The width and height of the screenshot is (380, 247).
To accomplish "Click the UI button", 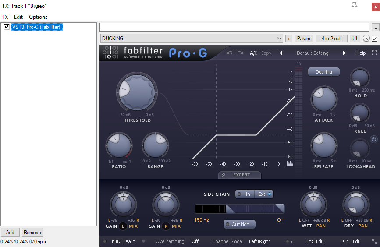I will [x=355, y=39].
